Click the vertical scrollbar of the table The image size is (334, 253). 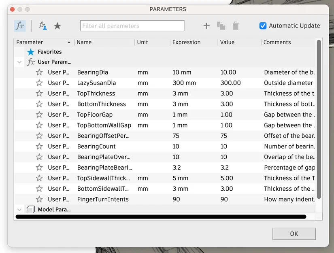[x=319, y=119]
